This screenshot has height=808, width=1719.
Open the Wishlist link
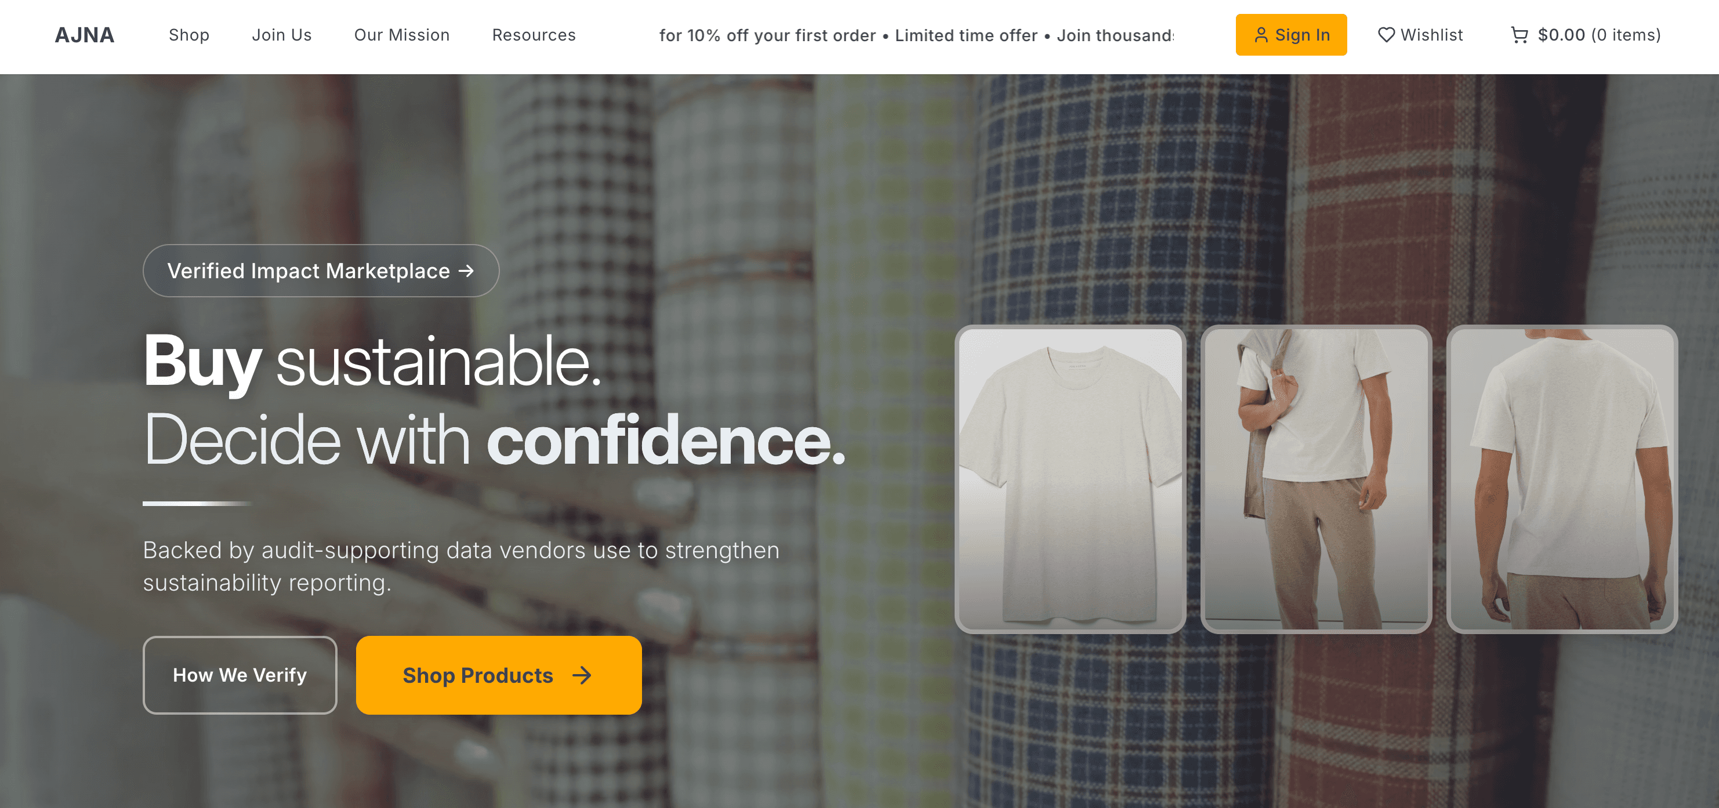pyautogui.click(x=1421, y=35)
